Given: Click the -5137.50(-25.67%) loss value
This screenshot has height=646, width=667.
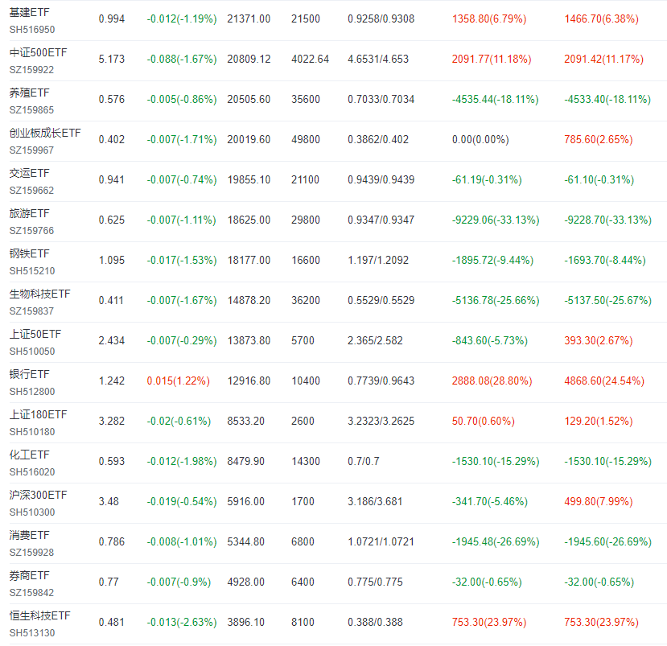Looking at the screenshot, I should (x=608, y=301).
